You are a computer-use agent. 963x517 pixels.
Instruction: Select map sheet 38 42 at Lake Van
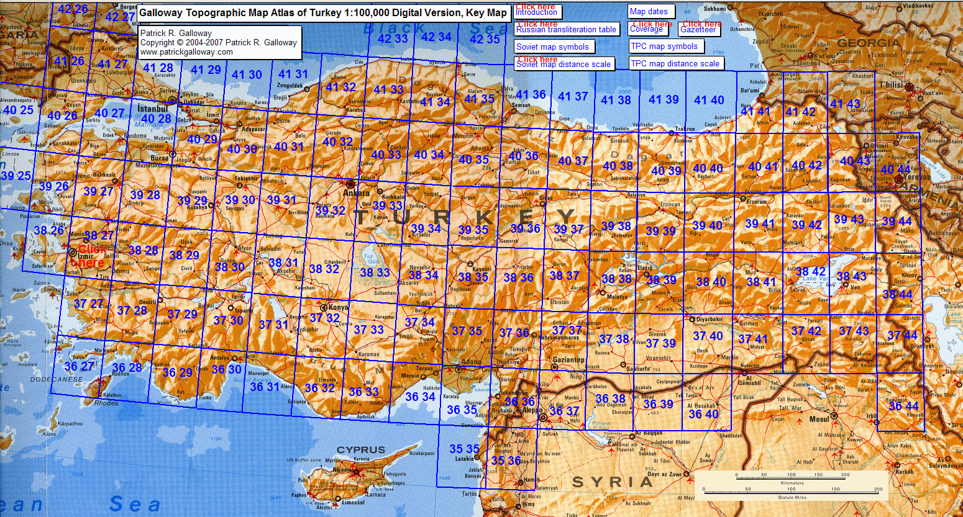[x=810, y=271]
